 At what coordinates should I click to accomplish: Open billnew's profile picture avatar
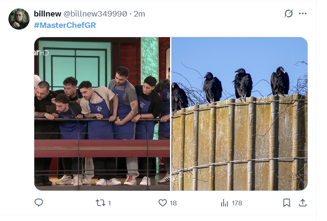[x=19, y=19]
